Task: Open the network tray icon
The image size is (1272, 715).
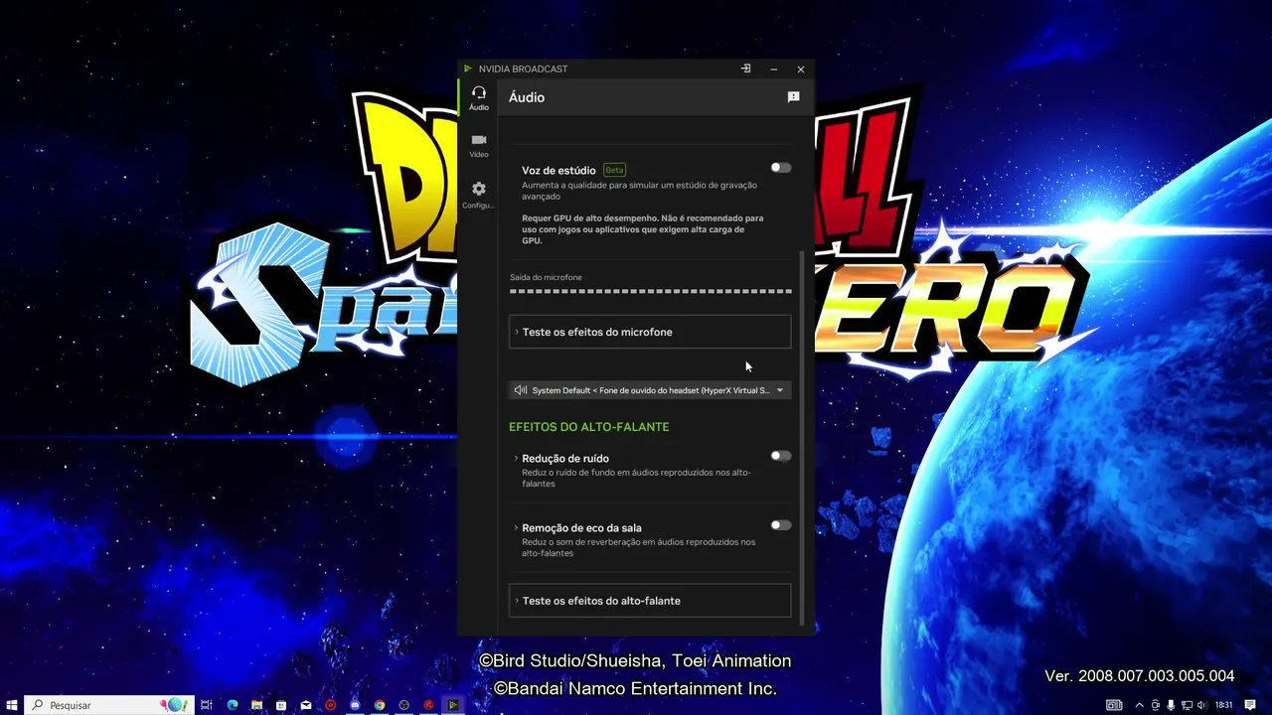Action: pos(1187,705)
